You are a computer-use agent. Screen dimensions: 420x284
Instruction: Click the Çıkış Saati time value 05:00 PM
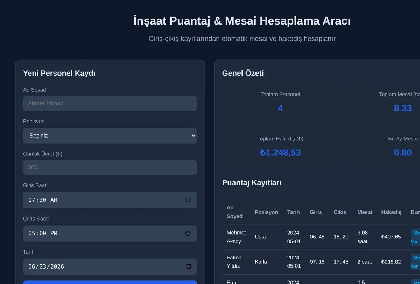click(x=43, y=233)
